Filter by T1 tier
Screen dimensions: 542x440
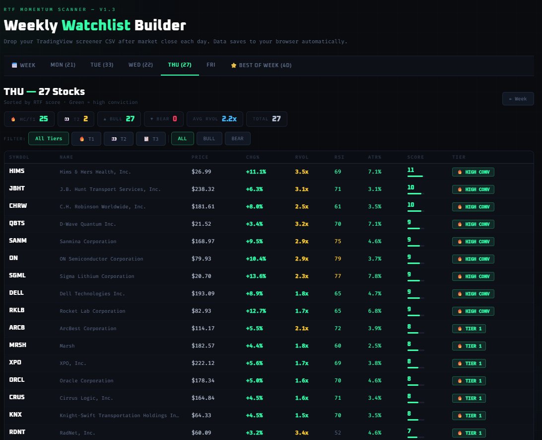point(86,139)
